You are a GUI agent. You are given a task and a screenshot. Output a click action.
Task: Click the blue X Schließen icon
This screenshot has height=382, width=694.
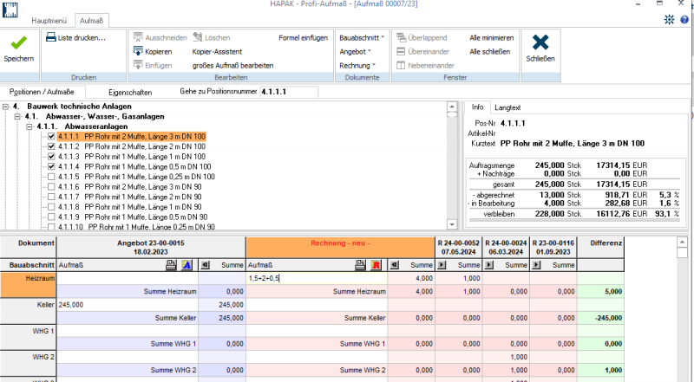pos(540,43)
